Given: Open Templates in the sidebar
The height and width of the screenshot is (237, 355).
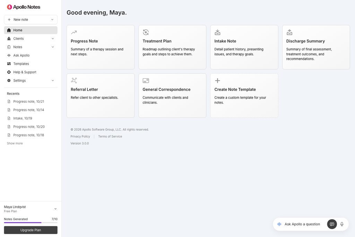Looking at the screenshot, I should coord(31,64).
